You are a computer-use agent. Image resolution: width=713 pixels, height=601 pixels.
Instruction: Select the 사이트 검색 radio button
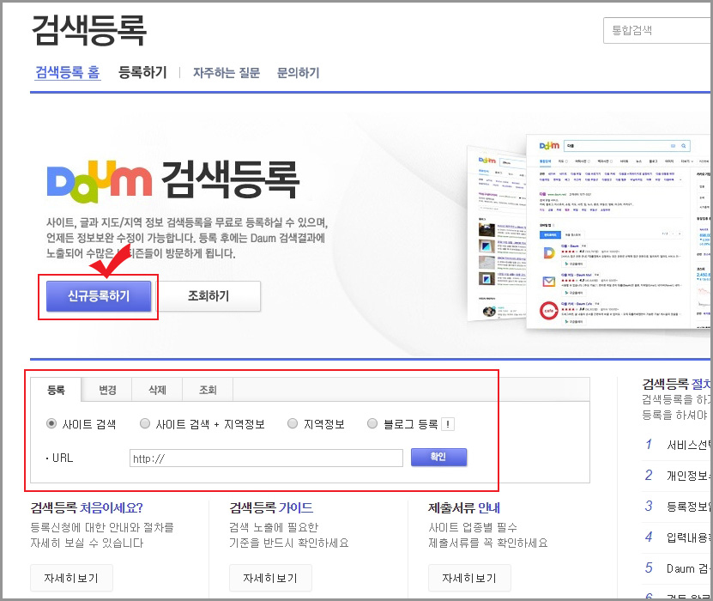[51, 423]
